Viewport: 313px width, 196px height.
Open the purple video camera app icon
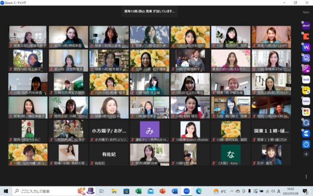click(x=306, y=68)
